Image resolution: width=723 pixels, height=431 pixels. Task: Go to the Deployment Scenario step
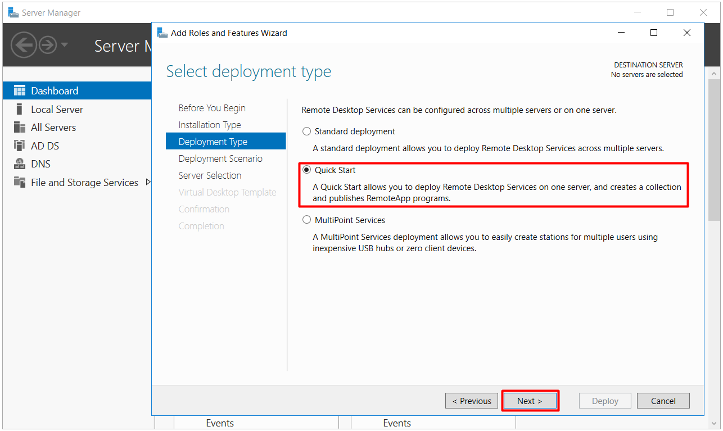(x=220, y=158)
